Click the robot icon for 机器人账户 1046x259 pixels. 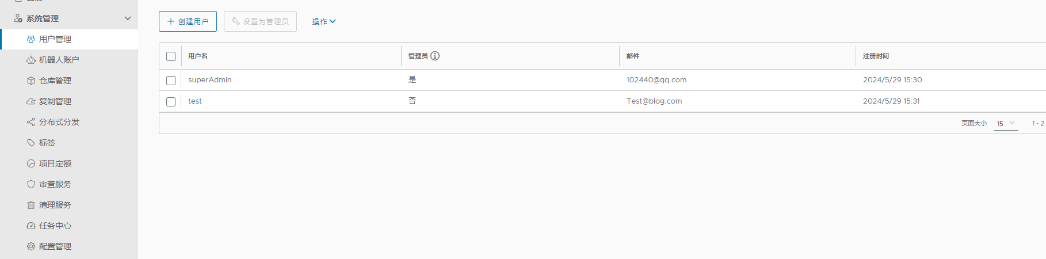point(31,60)
